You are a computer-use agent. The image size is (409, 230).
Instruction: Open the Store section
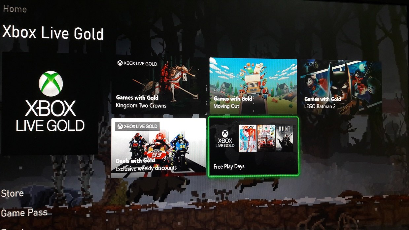coord(13,193)
